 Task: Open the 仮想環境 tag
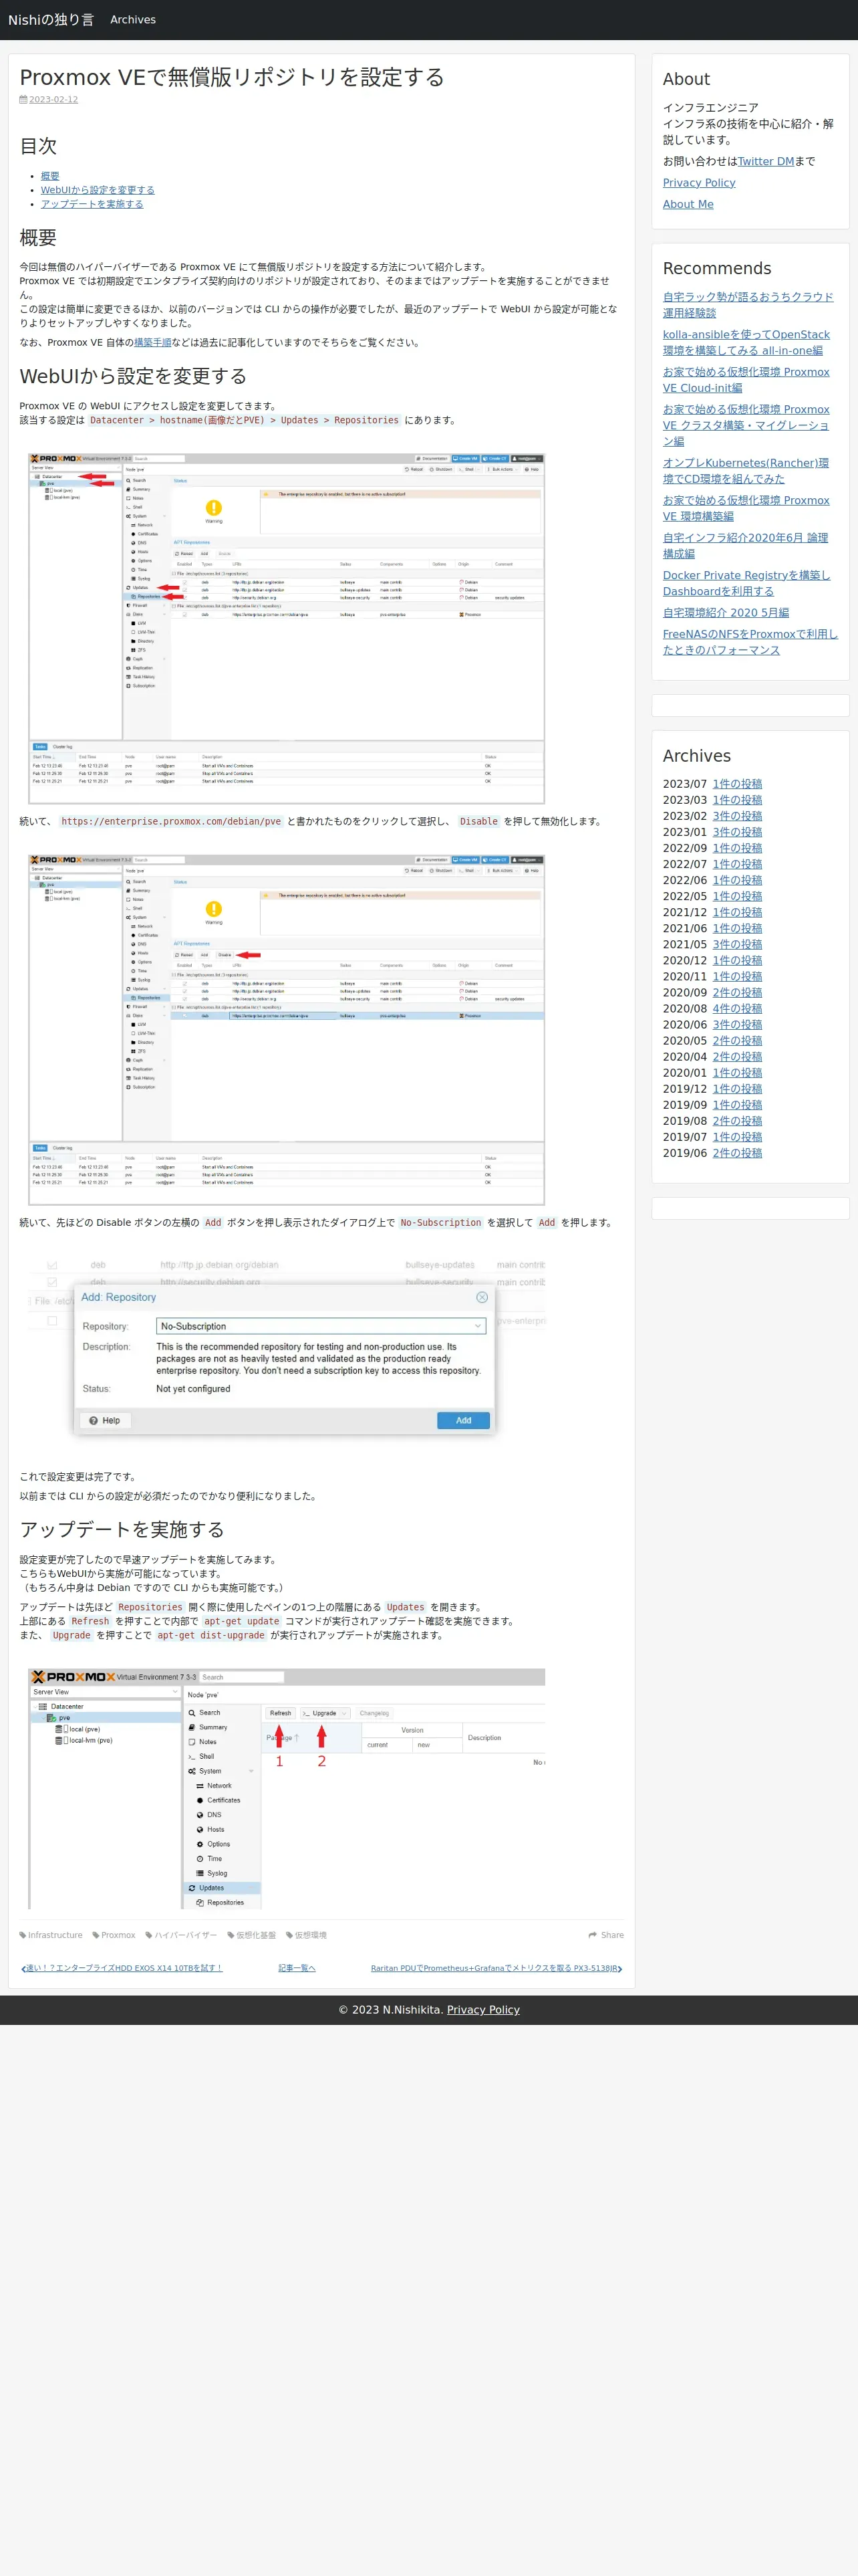[311, 1935]
